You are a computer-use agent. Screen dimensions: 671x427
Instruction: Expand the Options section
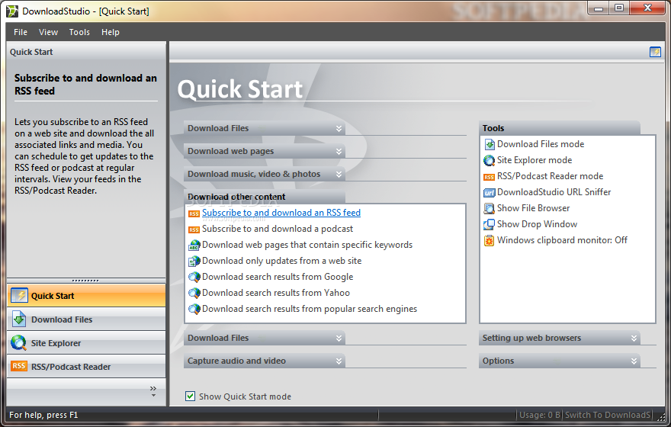point(634,361)
